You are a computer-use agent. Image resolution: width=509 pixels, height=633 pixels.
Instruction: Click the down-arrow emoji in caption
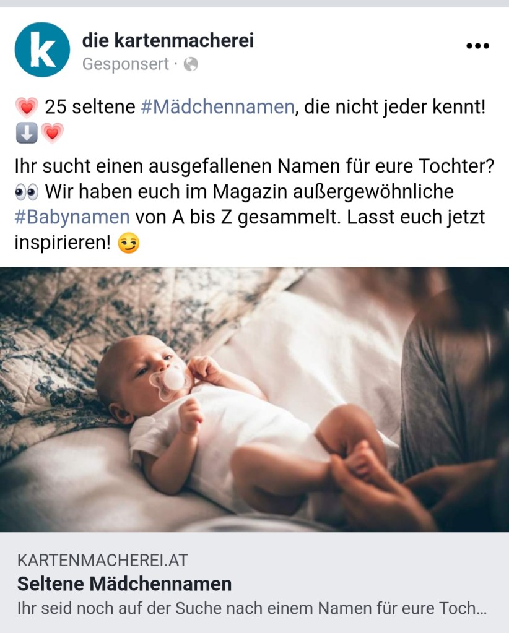[27, 133]
